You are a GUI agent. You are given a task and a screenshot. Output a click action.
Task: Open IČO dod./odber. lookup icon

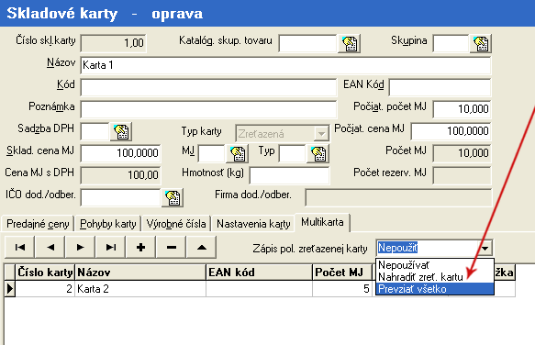pyautogui.click(x=173, y=197)
